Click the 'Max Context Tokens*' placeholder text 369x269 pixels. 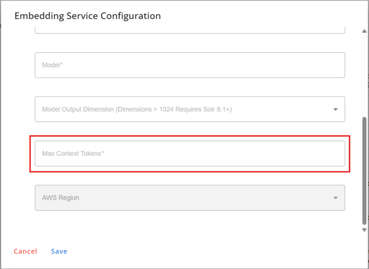click(73, 154)
